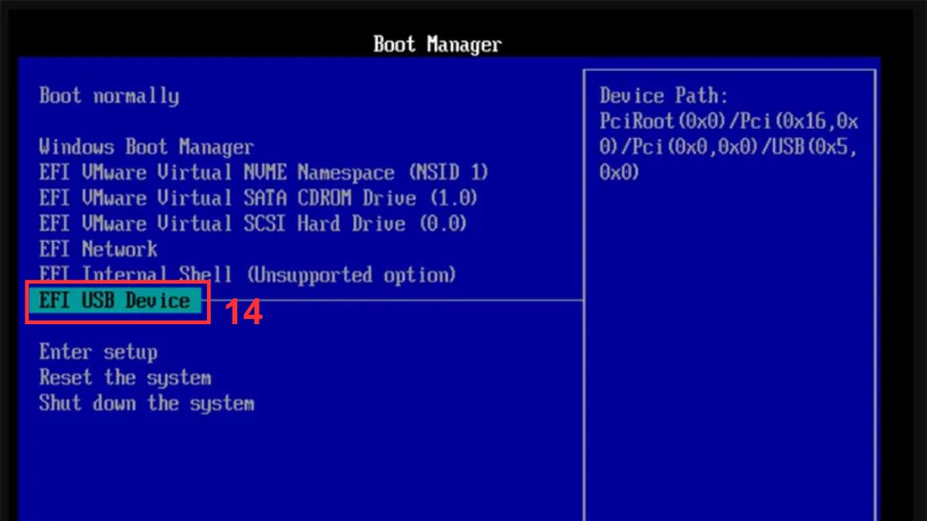Choose the EFI Network boot option
The width and height of the screenshot is (927, 521).
[x=98, y=249]
